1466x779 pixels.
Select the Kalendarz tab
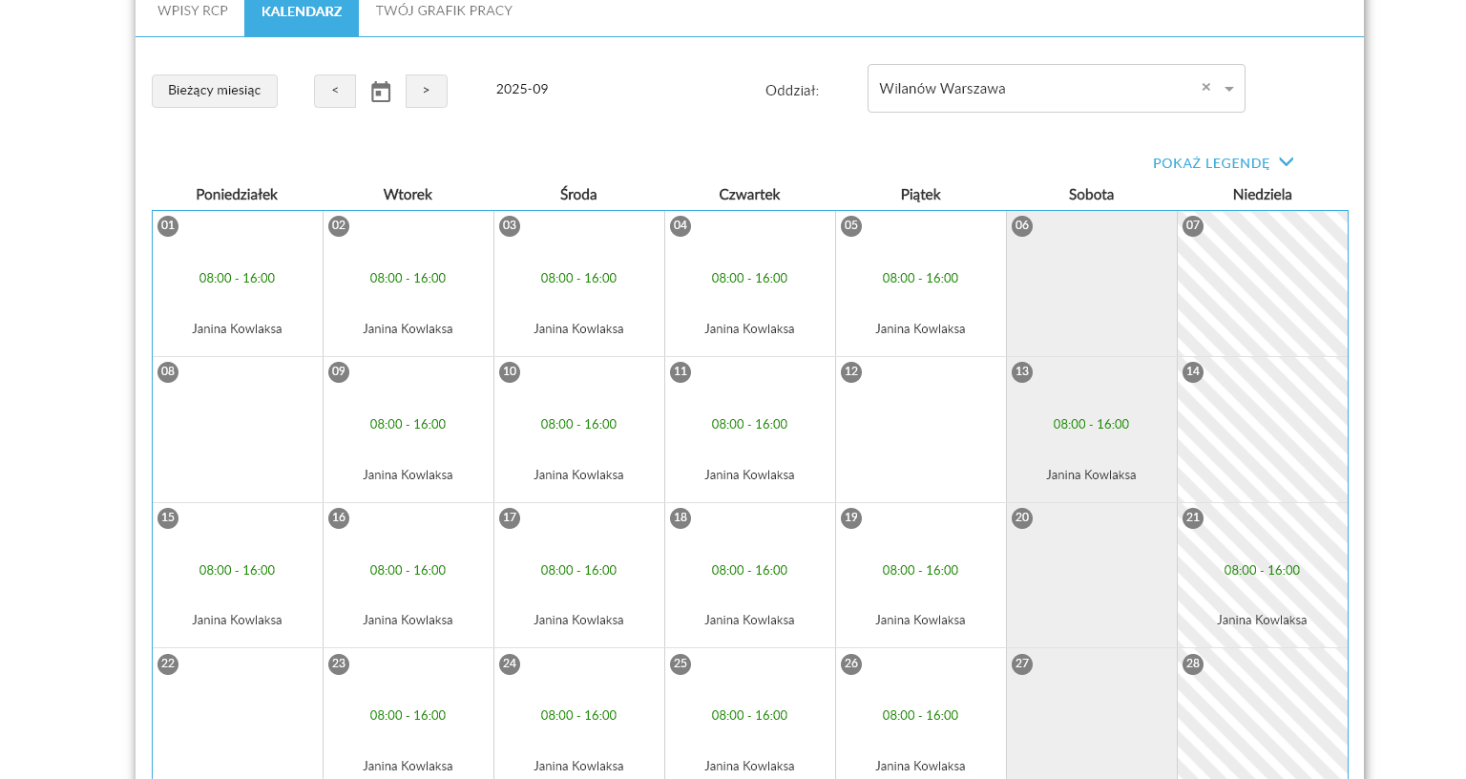(x=302, y=12)
